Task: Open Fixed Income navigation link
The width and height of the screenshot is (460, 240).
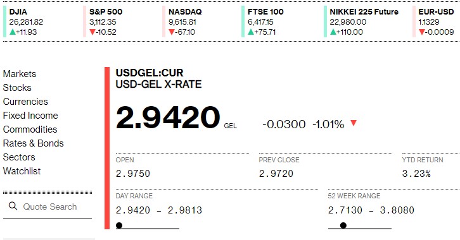Action: [30, 116]
